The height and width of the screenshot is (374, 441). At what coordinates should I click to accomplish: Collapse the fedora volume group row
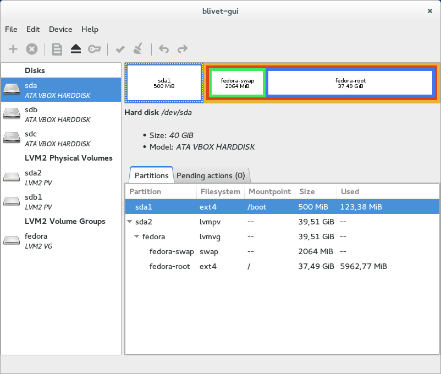coord(136,237)
